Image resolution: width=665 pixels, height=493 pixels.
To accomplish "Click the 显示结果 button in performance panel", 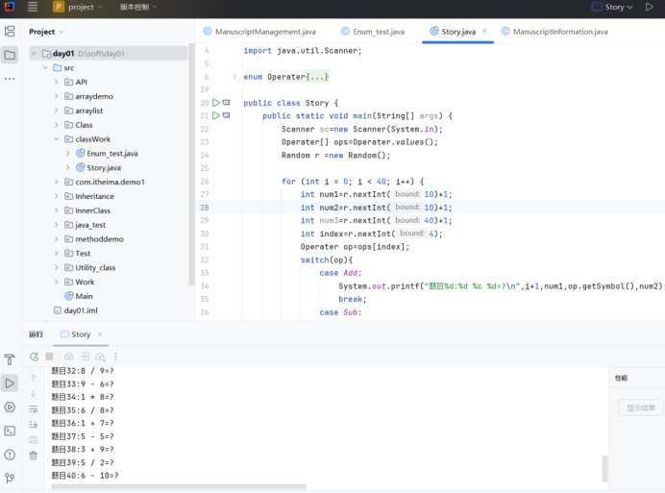I will (640, 407).
